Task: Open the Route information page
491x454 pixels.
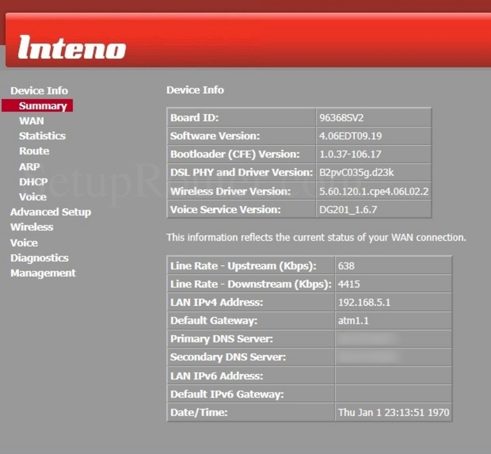Action: pos(33,151)
